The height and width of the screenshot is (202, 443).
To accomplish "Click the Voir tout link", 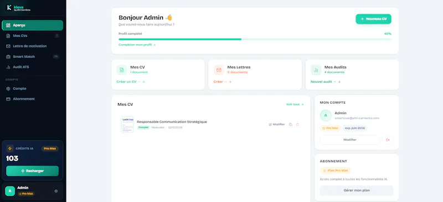I will (x=295, y=104).
